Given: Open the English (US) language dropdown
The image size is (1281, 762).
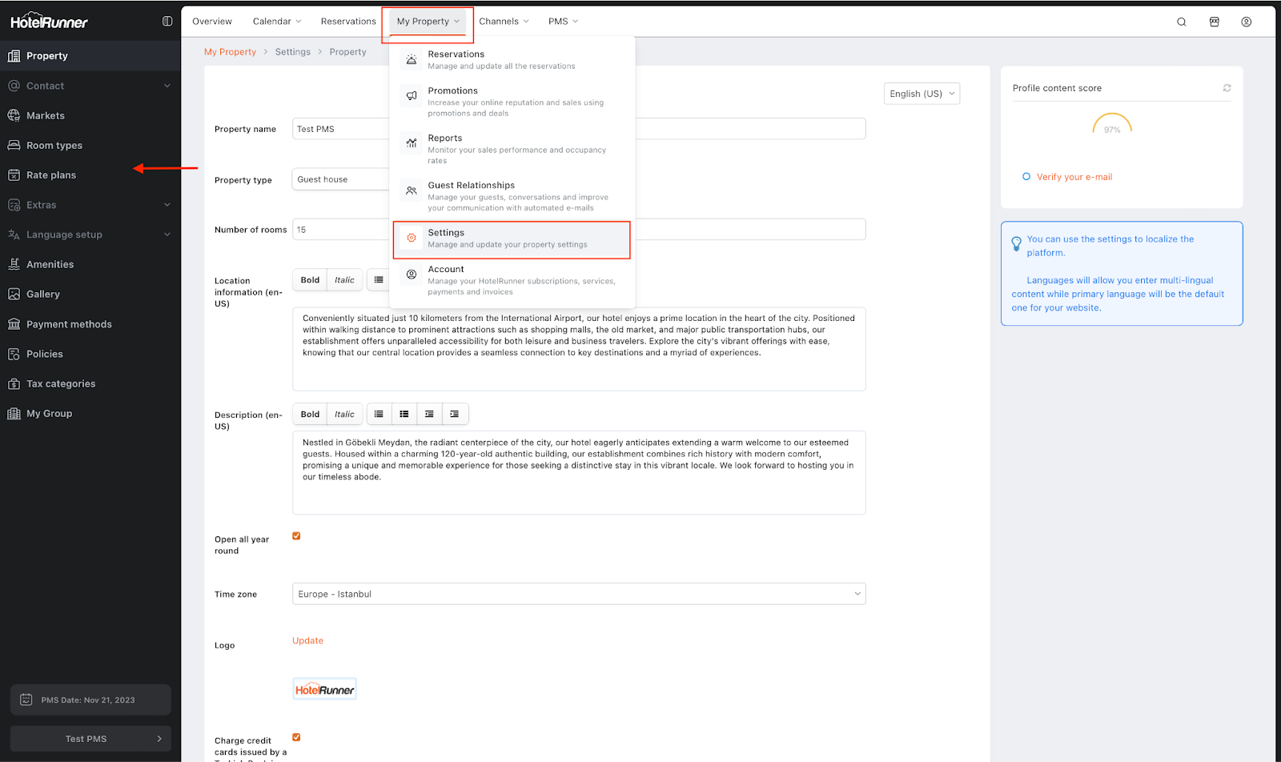Looking at the screenshot, I should [922, 94].
